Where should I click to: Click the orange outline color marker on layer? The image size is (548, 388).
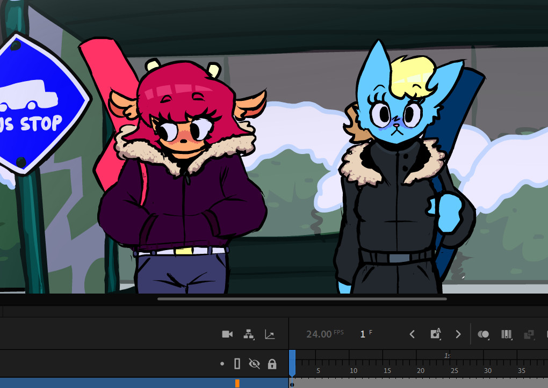tap(237, 383)
